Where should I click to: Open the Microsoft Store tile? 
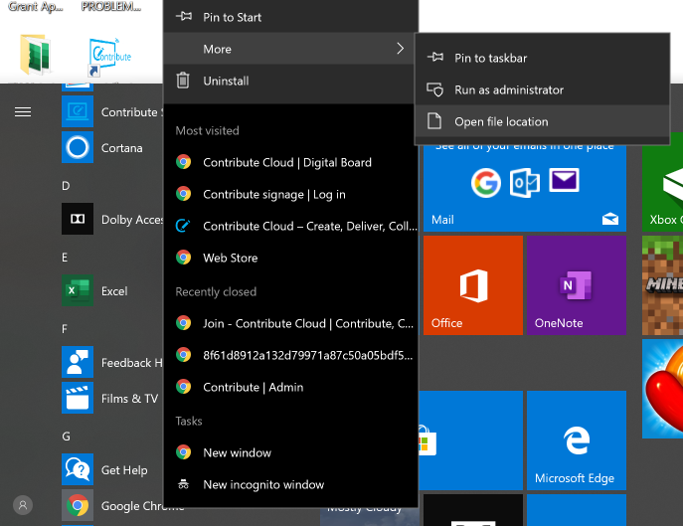470,440
